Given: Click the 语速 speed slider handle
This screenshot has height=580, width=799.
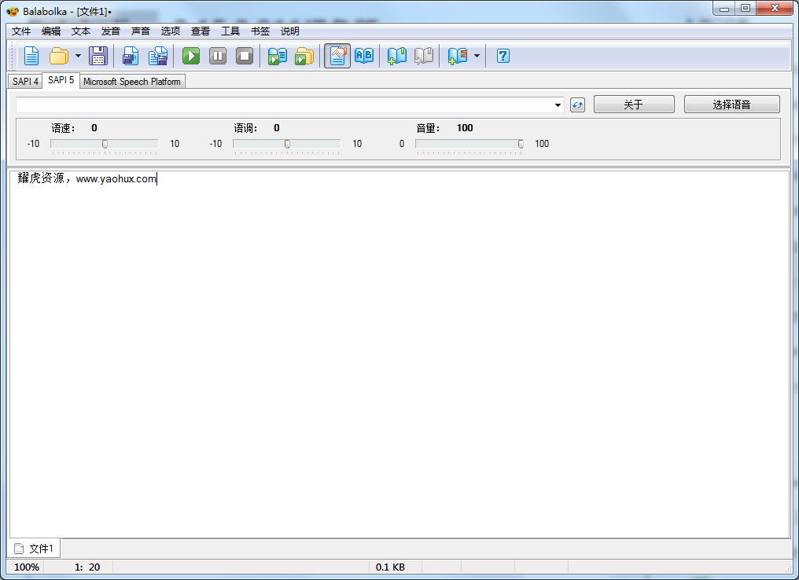Looking at the screenshot, I should (x=105, y=144).
